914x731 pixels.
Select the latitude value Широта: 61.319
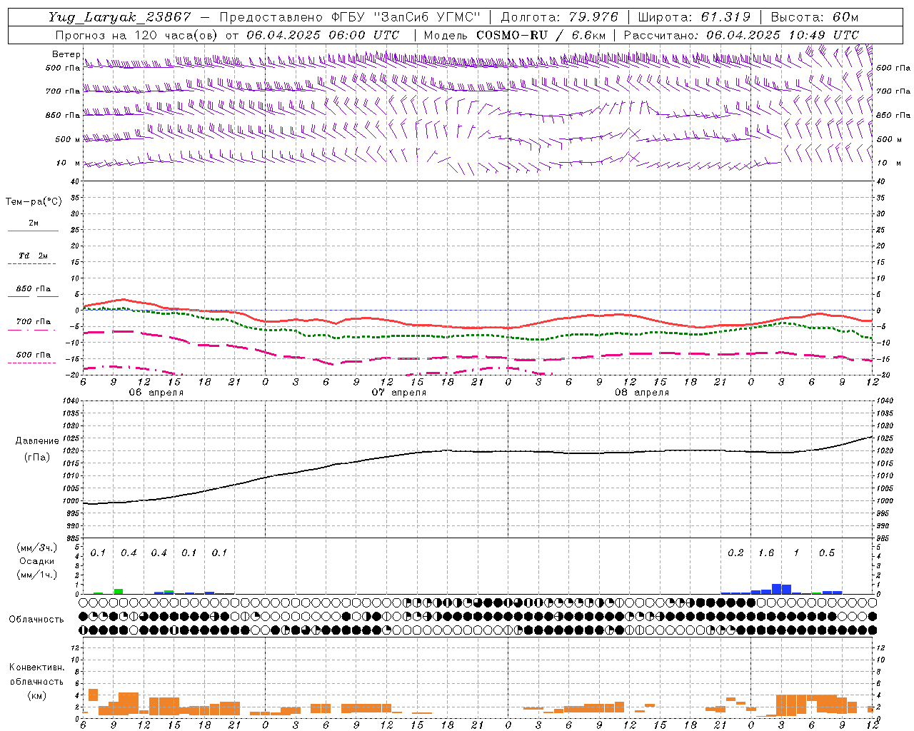tap(693, 17)
